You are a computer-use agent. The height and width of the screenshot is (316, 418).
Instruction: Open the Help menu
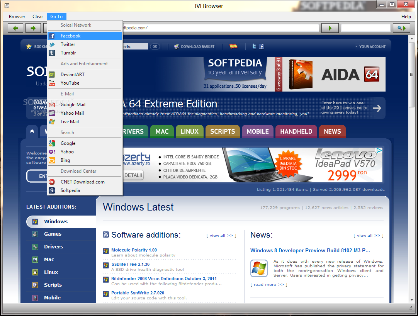pyautogui.click(x=406, y=17)
